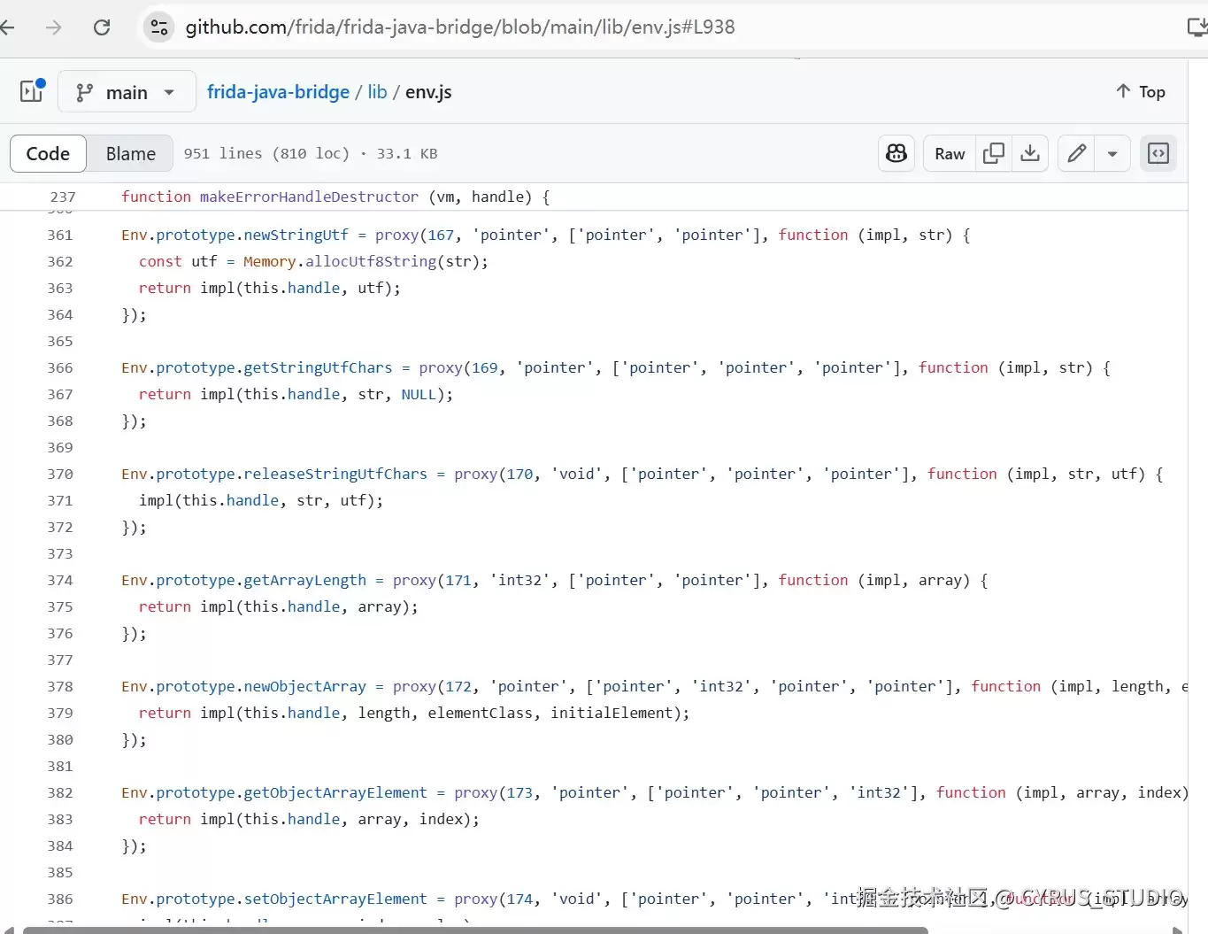The width and height of the screenshot is (1208, 934).
Task: Open GitHub Copilot chat icon
Action: point(896,153)
